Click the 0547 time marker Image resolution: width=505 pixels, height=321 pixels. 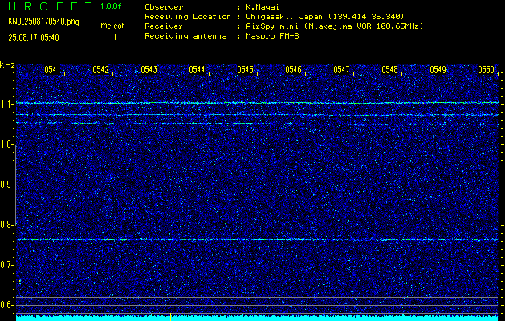click(x=341, y=70)
